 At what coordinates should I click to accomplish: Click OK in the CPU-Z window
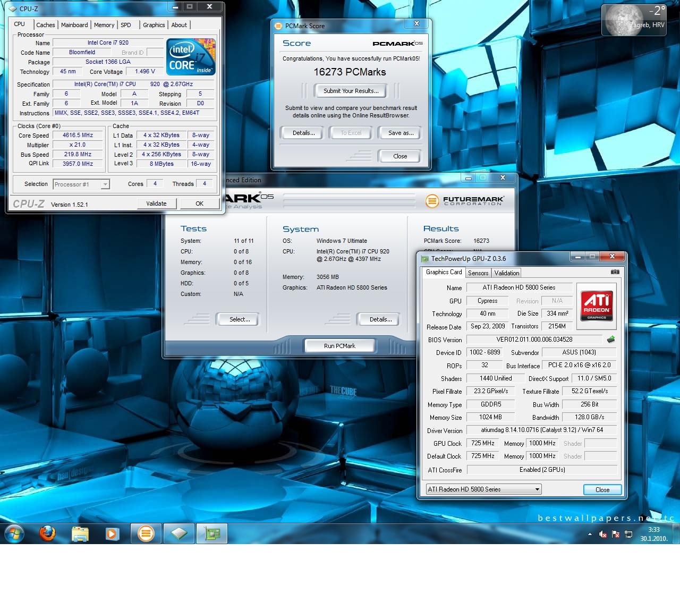pyautogui.click(x=199, y=204)
